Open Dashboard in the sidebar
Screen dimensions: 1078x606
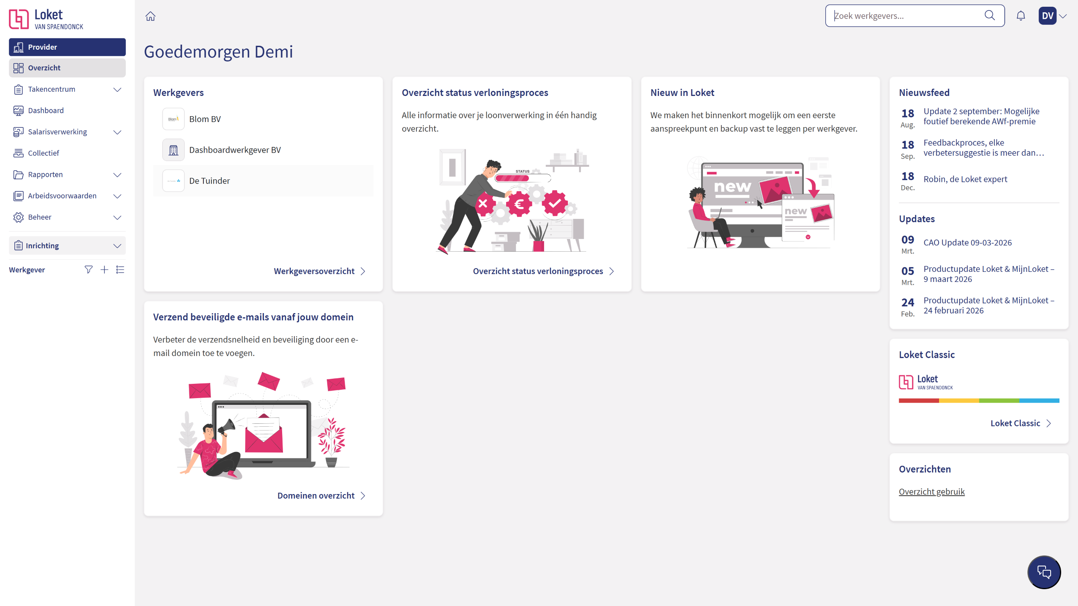point(46,111)
